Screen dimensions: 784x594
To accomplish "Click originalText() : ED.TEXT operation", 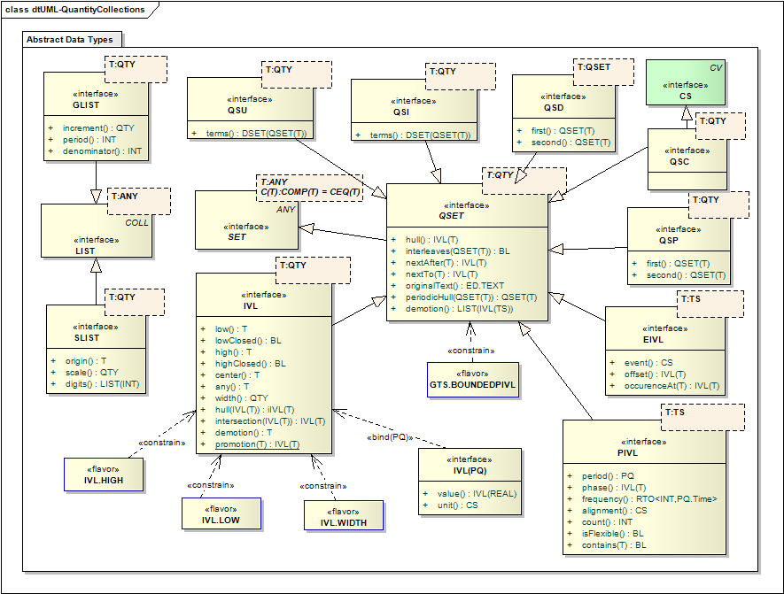I will (x=454, y=285).
